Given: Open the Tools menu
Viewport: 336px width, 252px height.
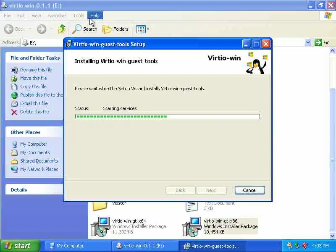Looking at the screenshot, I should click(x=79, y=16).
